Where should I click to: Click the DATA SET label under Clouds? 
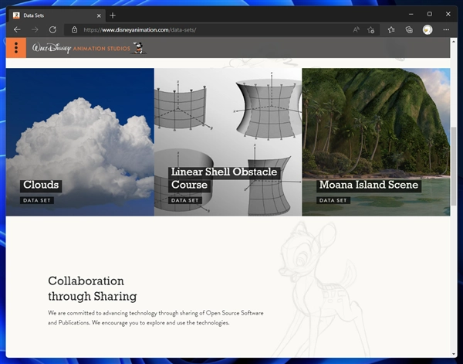[37, 200]
